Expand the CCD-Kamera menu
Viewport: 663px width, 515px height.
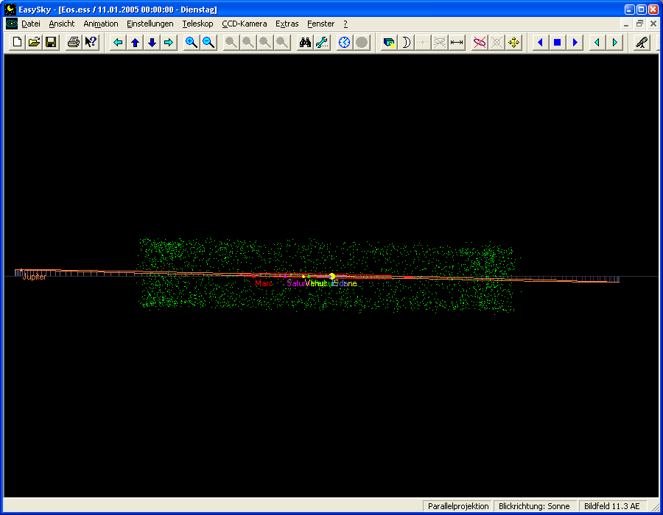(x=245, y=24)
